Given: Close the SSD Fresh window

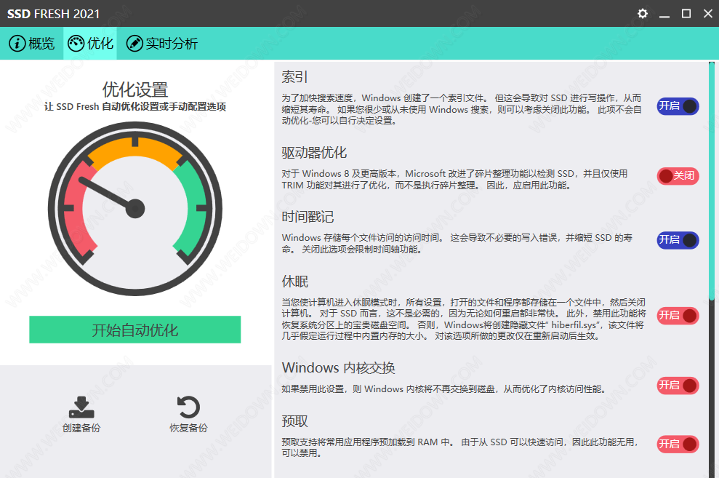Looking at the screenshot, I should pos(708,14).
